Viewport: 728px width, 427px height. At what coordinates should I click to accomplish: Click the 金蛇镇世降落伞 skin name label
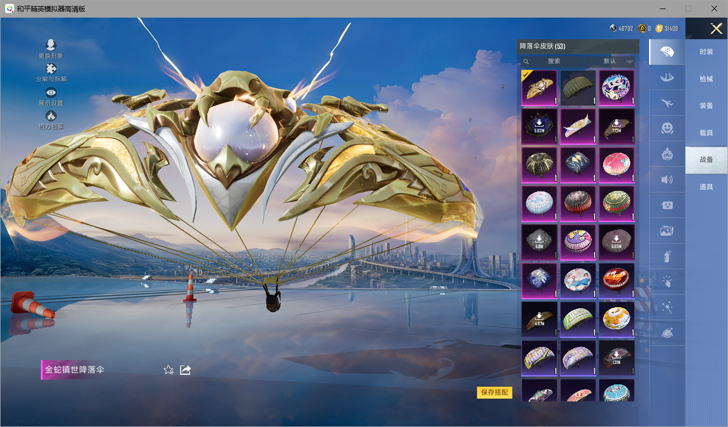(x=74, y=370)
